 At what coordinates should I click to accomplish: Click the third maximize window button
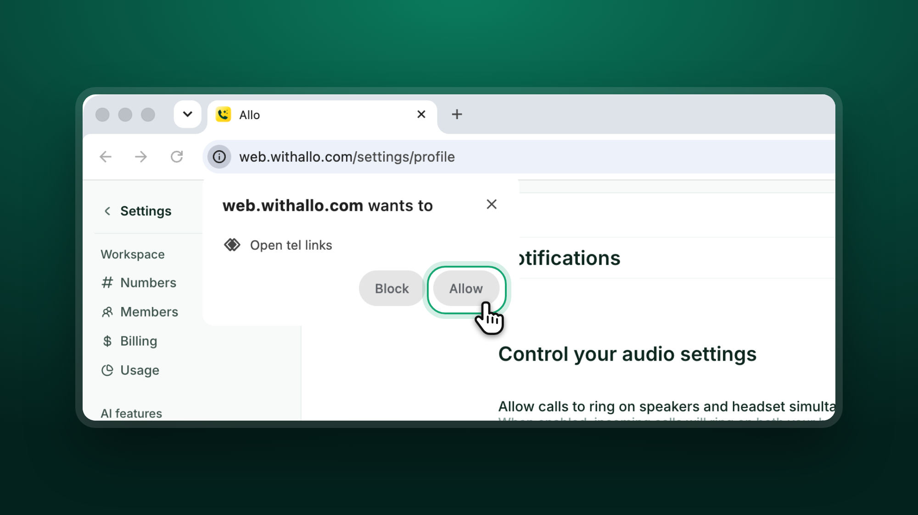pyautogui.click(x=148, y=115)
